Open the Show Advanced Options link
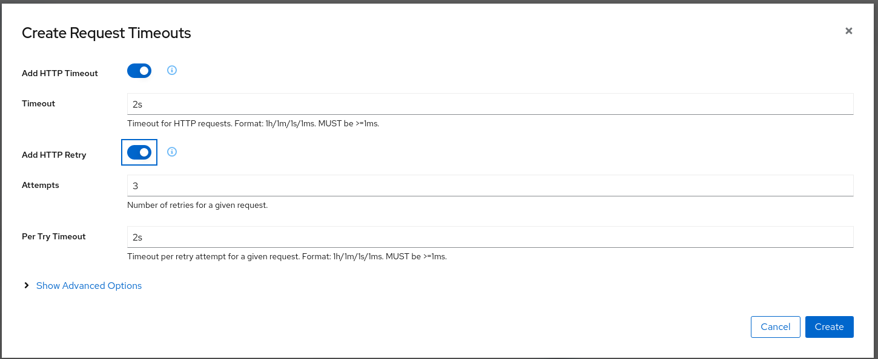Screen dimensions: 878x359 [x=89, y=285]
